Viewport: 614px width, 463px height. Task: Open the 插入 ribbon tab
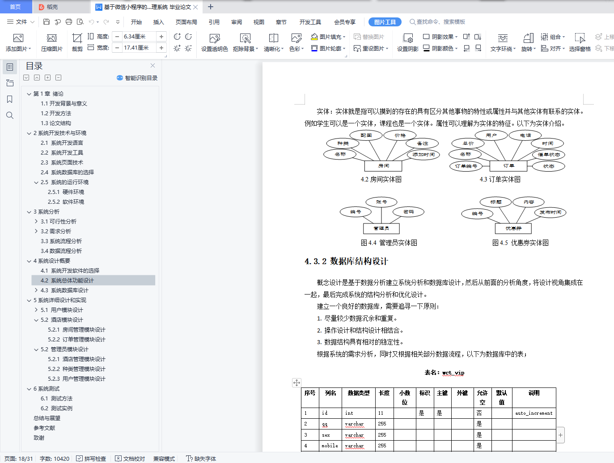click(x=159, y=22)
